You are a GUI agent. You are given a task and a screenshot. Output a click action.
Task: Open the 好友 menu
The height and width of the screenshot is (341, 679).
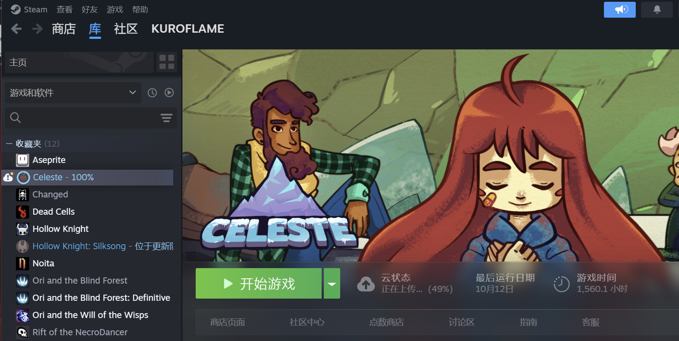(90, 9)
